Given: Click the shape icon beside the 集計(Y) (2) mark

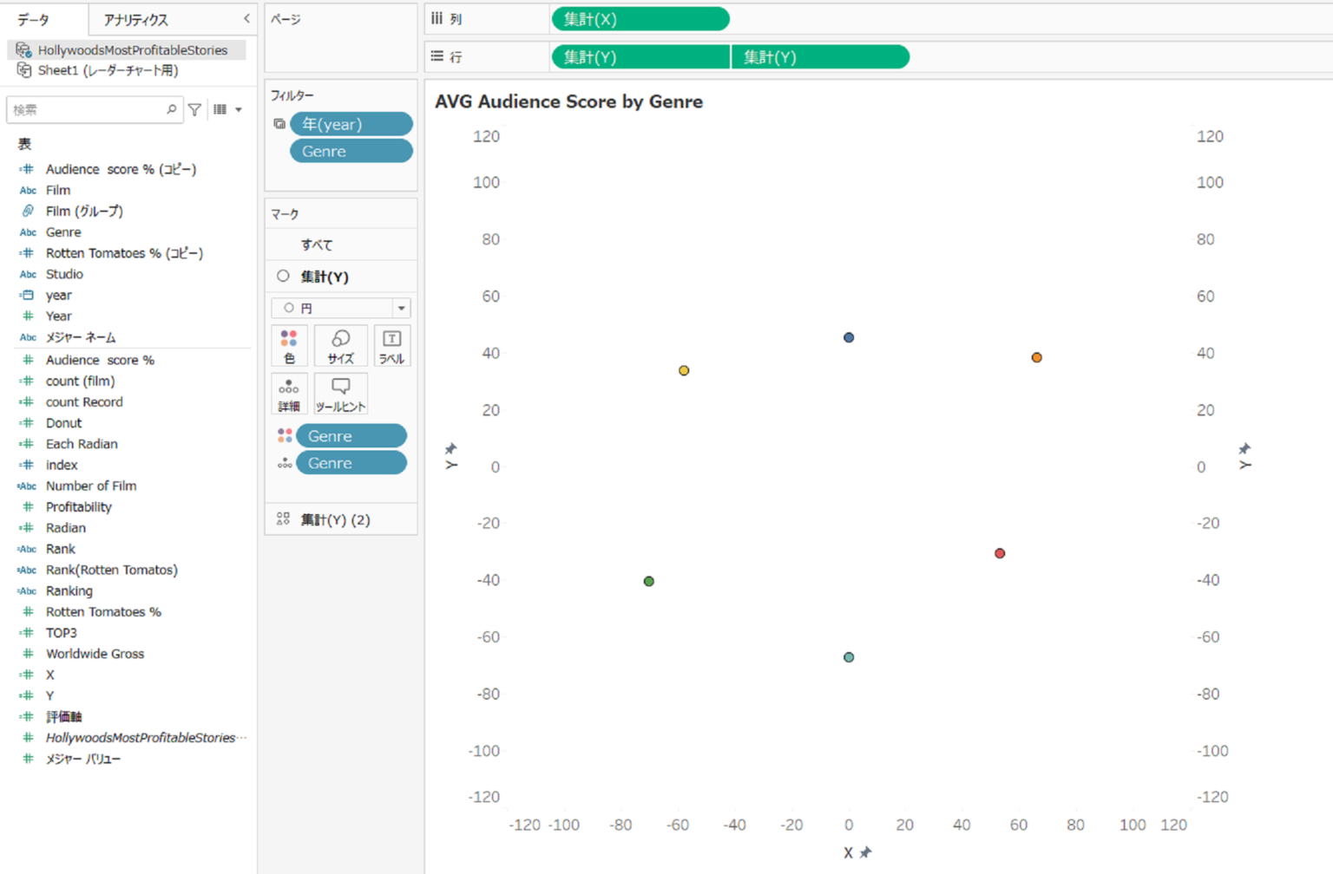Looking at the screenshot, I should (282, 519).
